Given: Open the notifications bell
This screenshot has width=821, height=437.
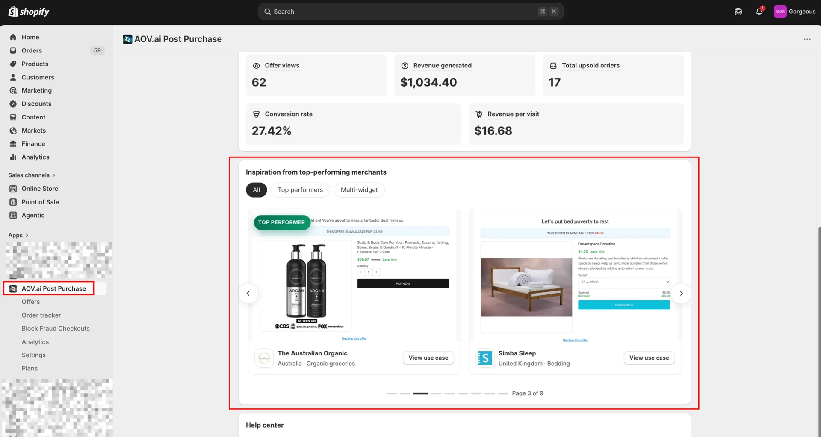Looking at the screenshot, I should 759,12.
